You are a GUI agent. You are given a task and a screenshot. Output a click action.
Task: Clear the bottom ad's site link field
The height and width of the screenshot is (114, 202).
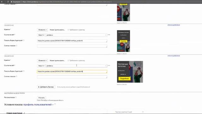point(105,66)
